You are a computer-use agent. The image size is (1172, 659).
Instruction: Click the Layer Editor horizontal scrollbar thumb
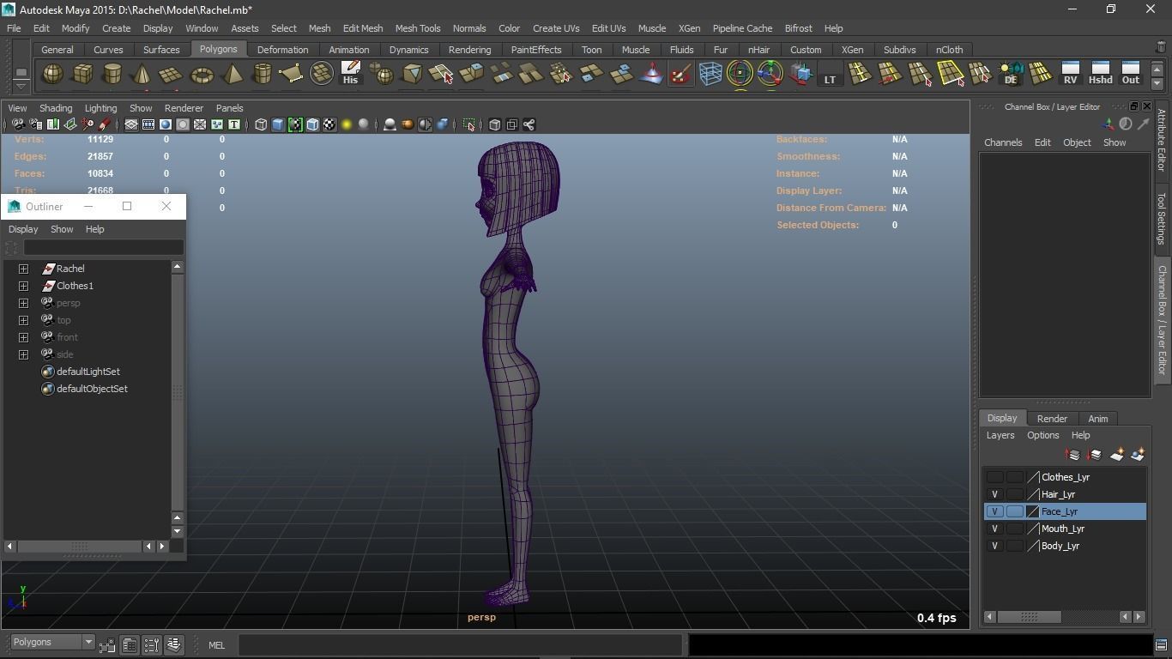1029,617
